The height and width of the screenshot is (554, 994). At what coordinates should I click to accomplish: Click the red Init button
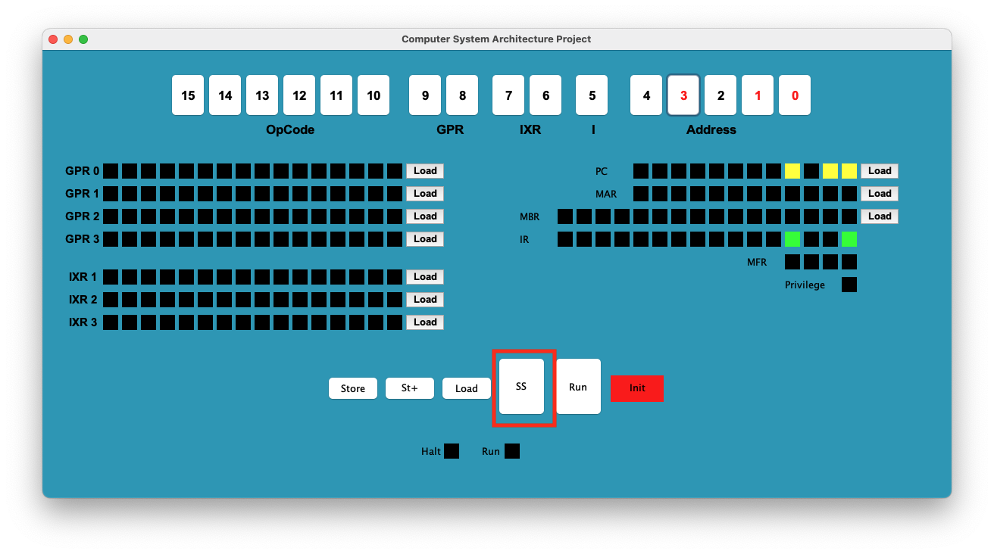click(x=637, y=388)
